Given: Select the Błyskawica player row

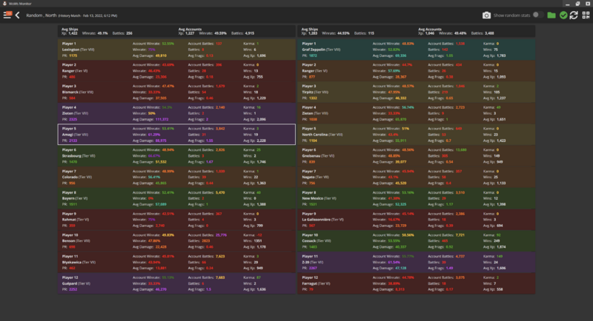Looking at the screenshot, I should (176, 262).
